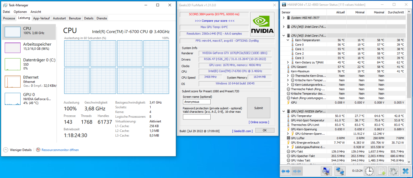Click chip icon beside System: MSI MS-7977

click(289, 18)
